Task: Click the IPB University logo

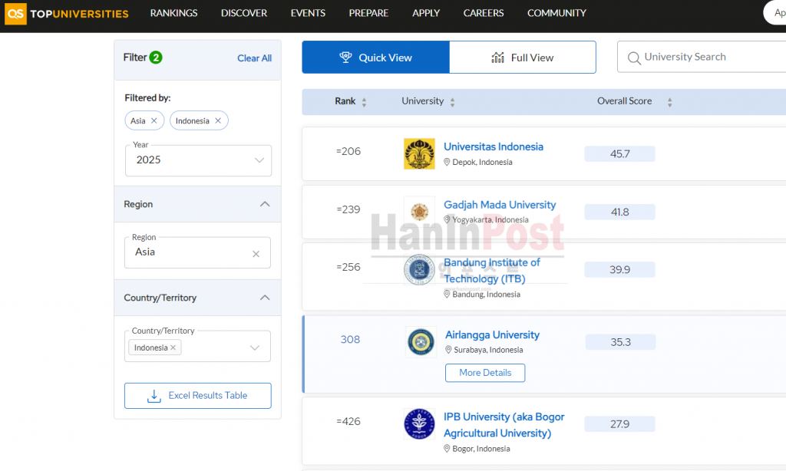Action: coord(419,424)
